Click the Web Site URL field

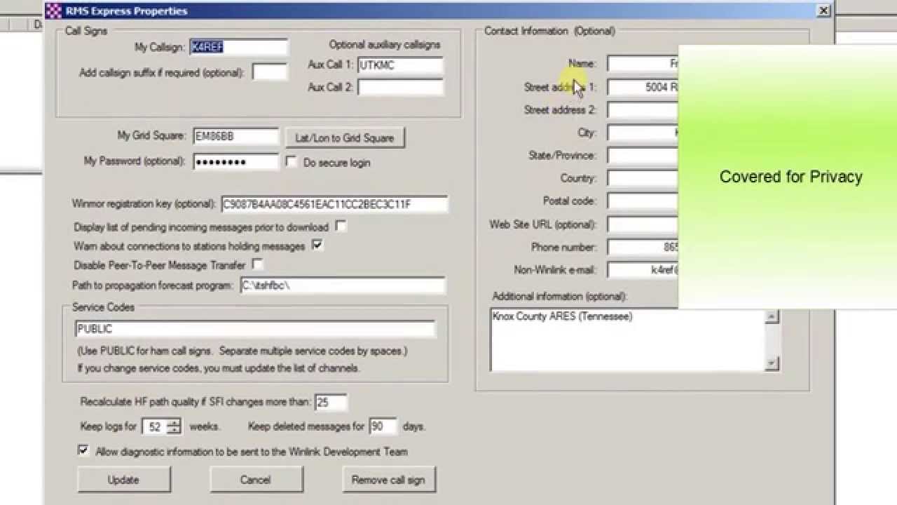click(643, 224)
